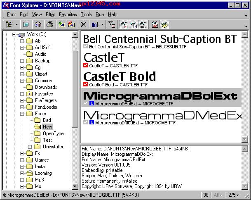Open the Tools menu

point(86,14)
